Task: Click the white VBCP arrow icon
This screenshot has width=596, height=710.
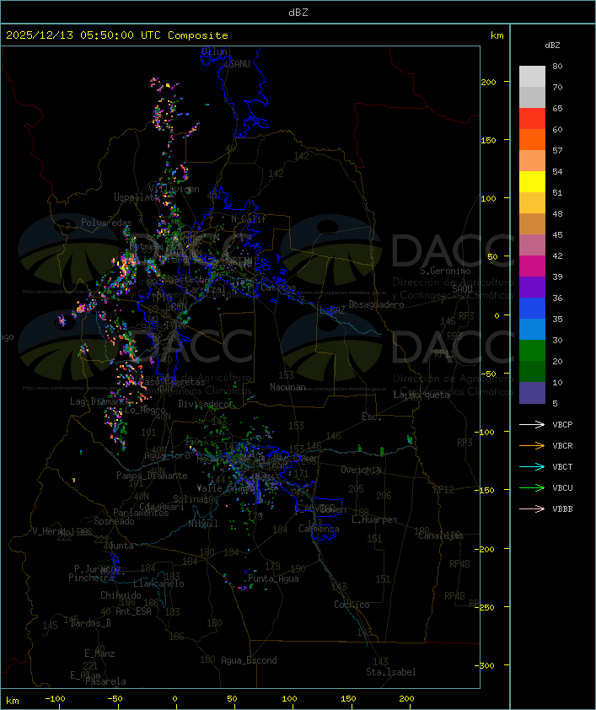Action: pos(532,424)
